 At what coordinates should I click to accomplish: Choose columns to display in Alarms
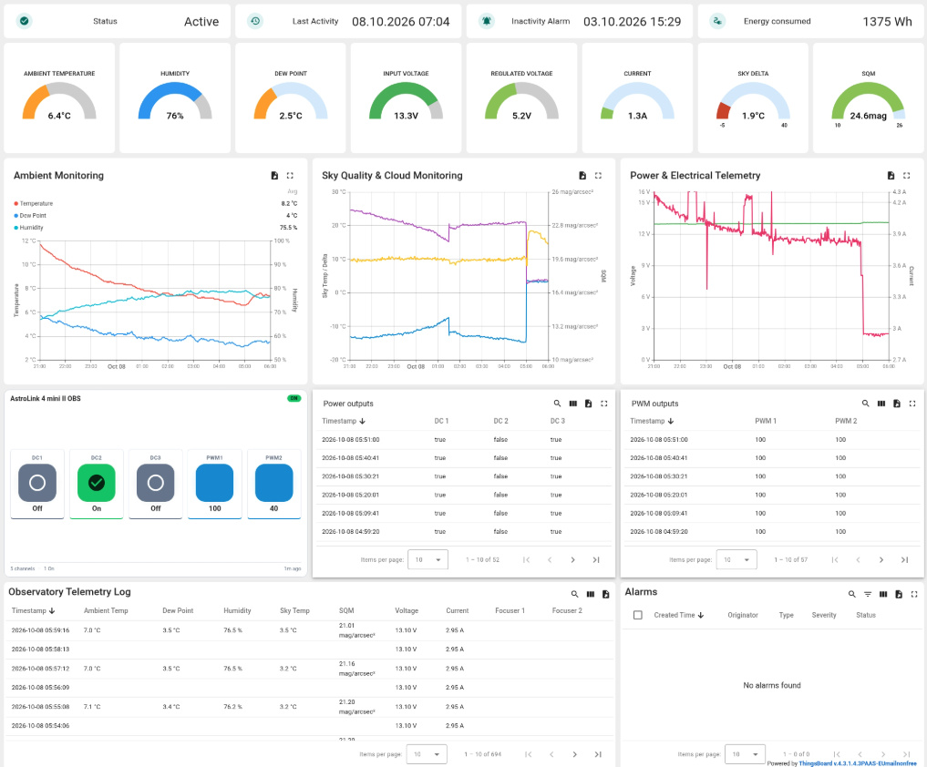(883, 595)
